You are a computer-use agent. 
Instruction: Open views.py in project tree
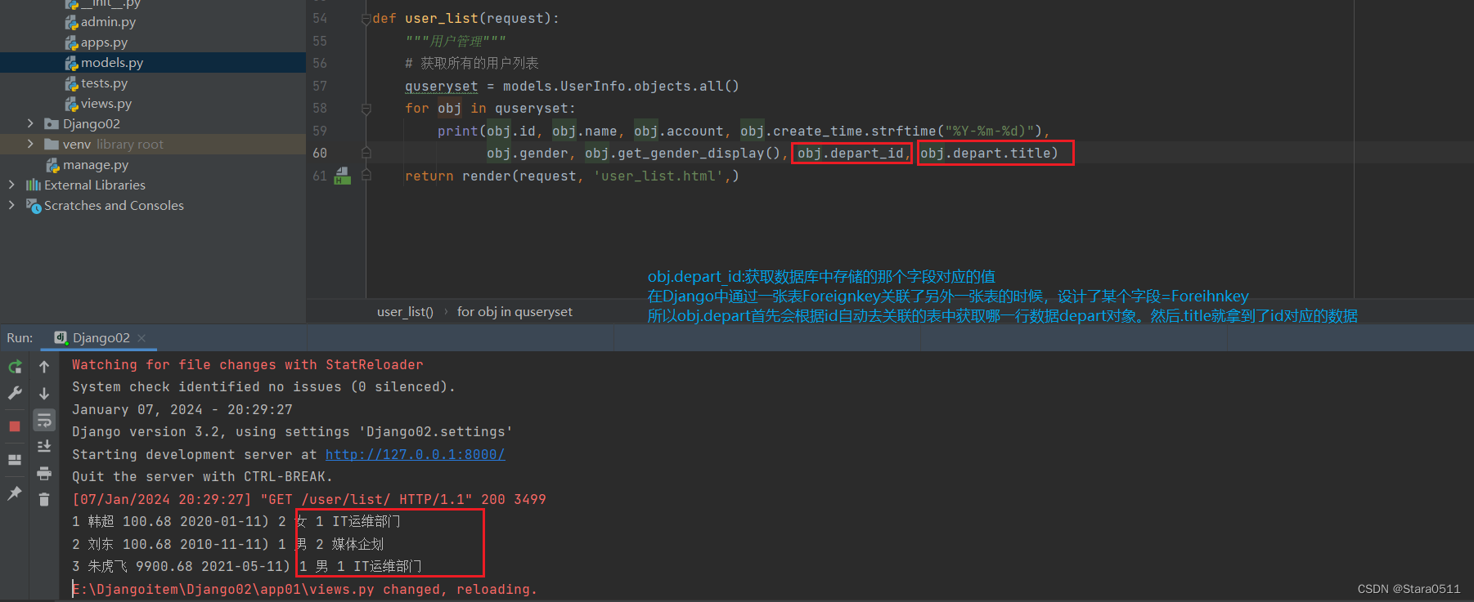[106, 104]
